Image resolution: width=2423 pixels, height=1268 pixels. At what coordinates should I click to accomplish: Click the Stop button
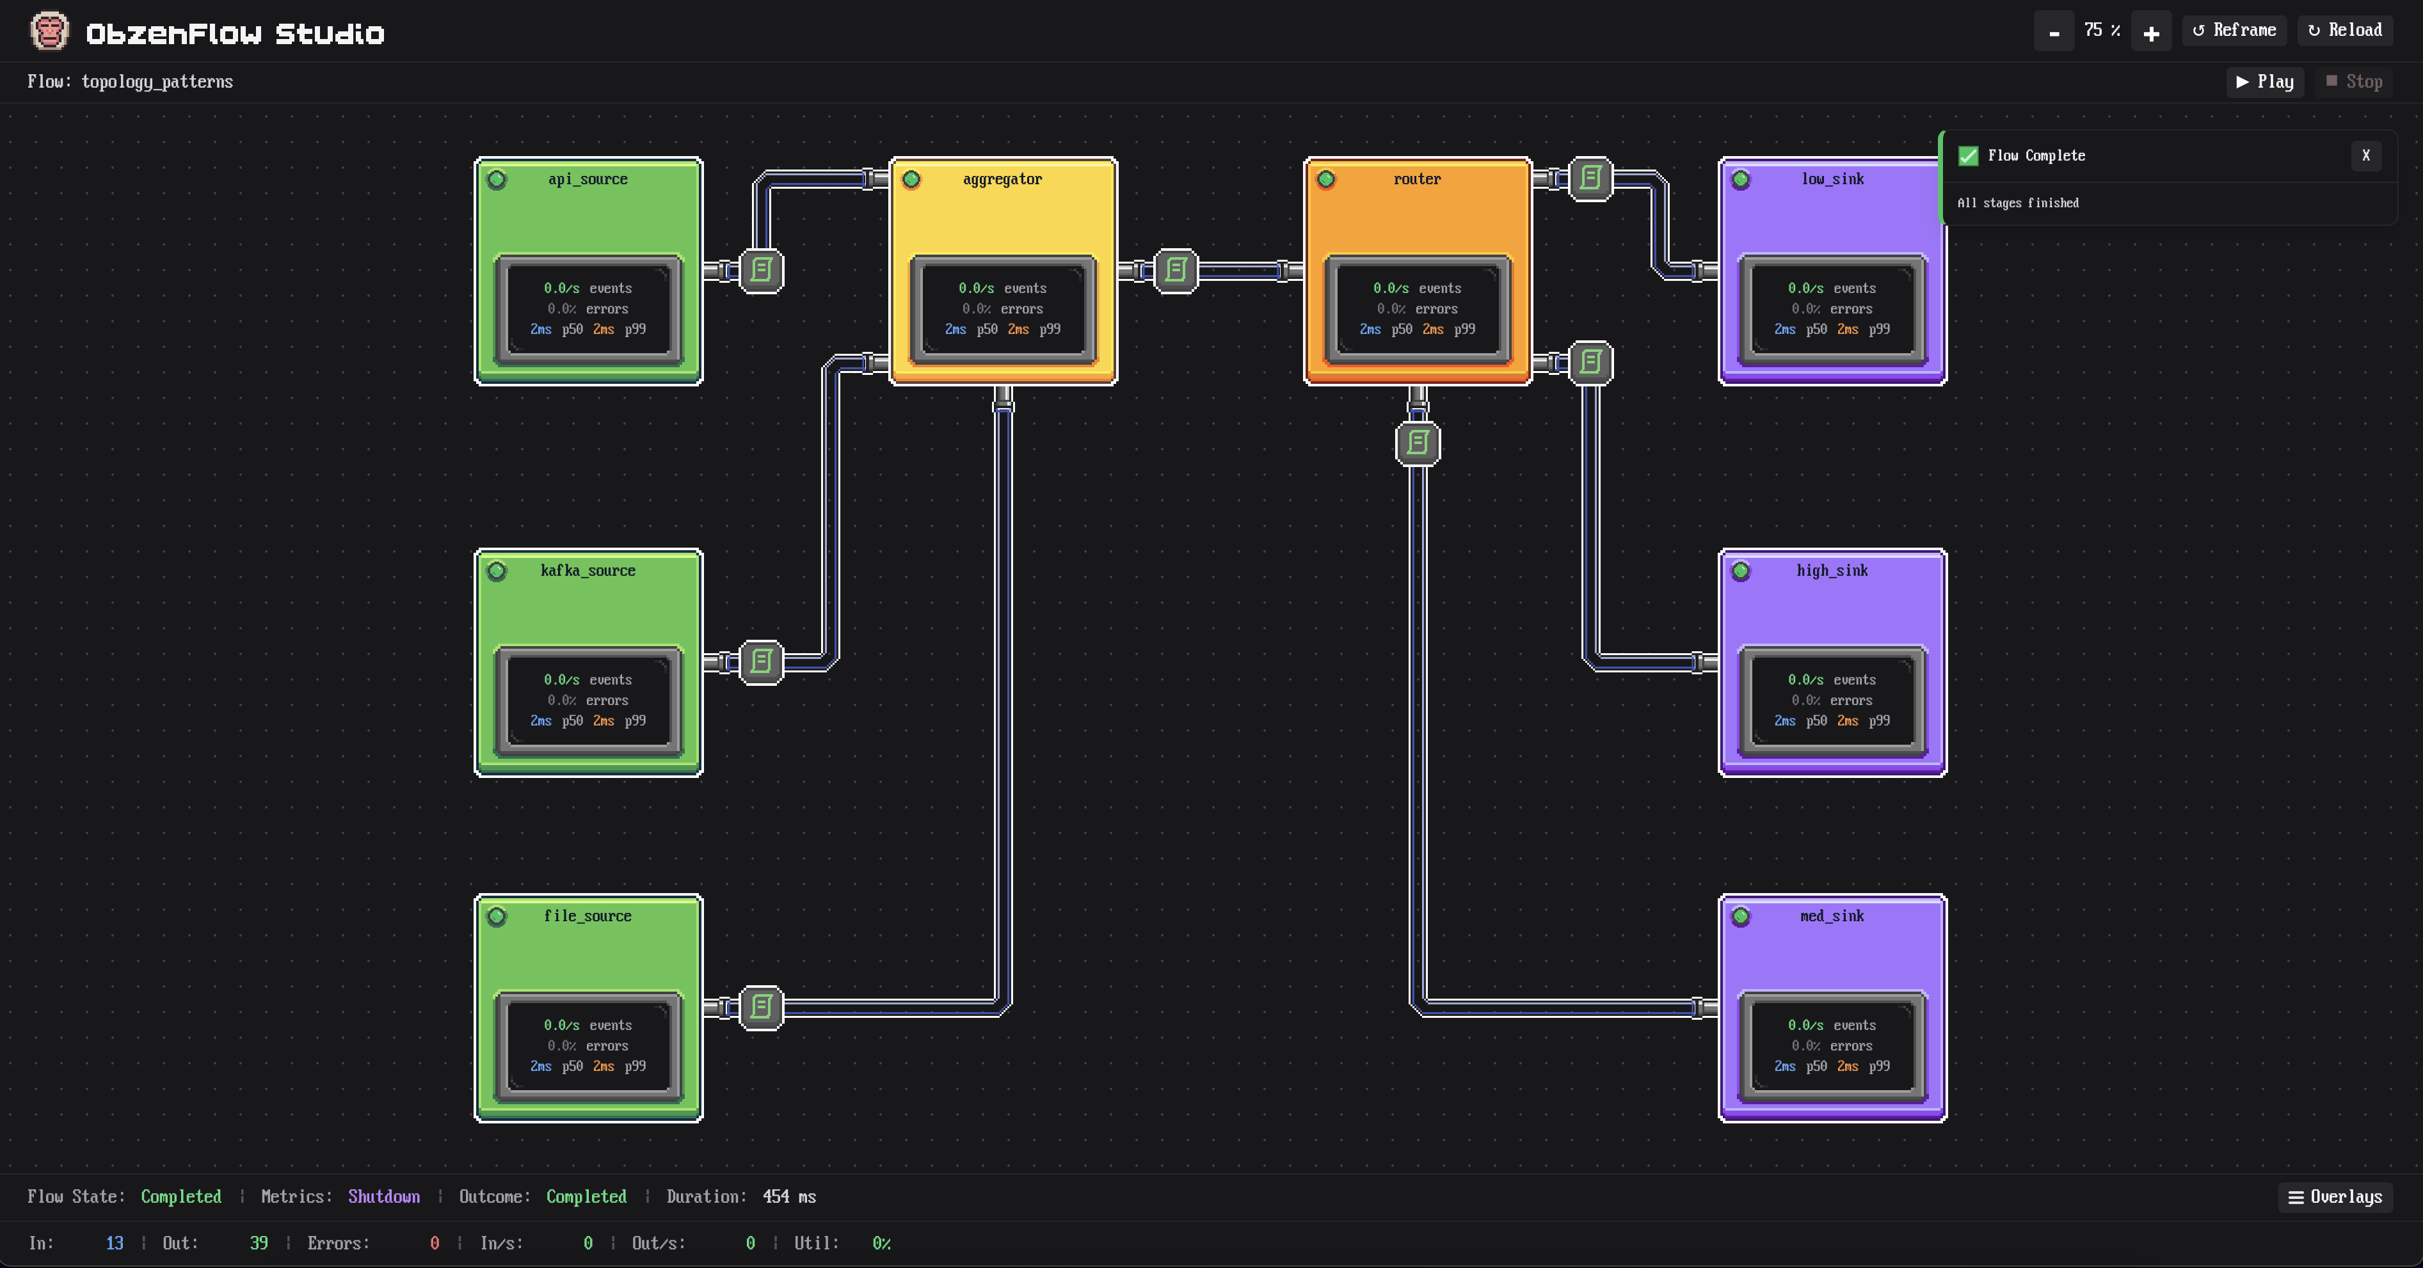pos(2355,82)
